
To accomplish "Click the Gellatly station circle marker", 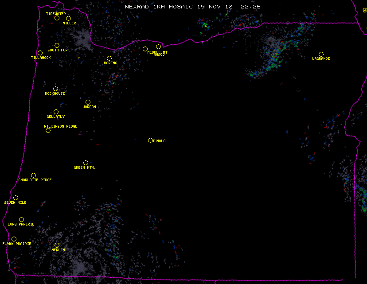I will click(x=56, y=112).
